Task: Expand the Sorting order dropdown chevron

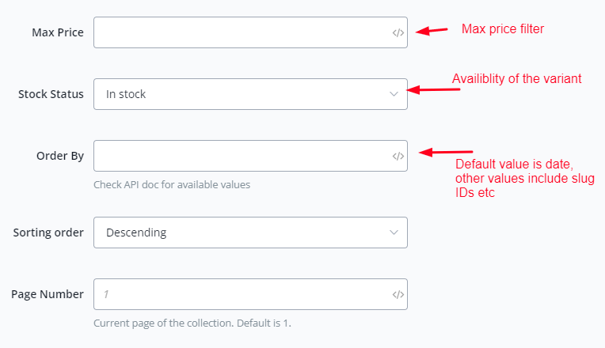Action: pyautogui.click(x=394, y=233)
